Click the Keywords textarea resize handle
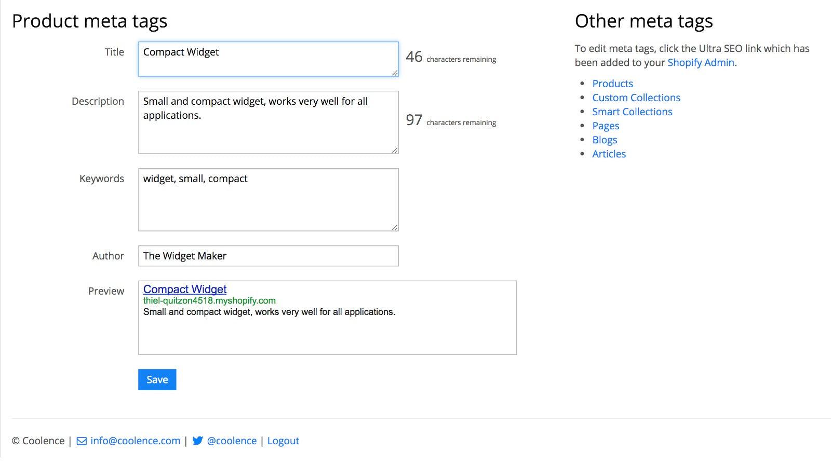The width and height of the screenshot is (831, 467). coord(395,227)
